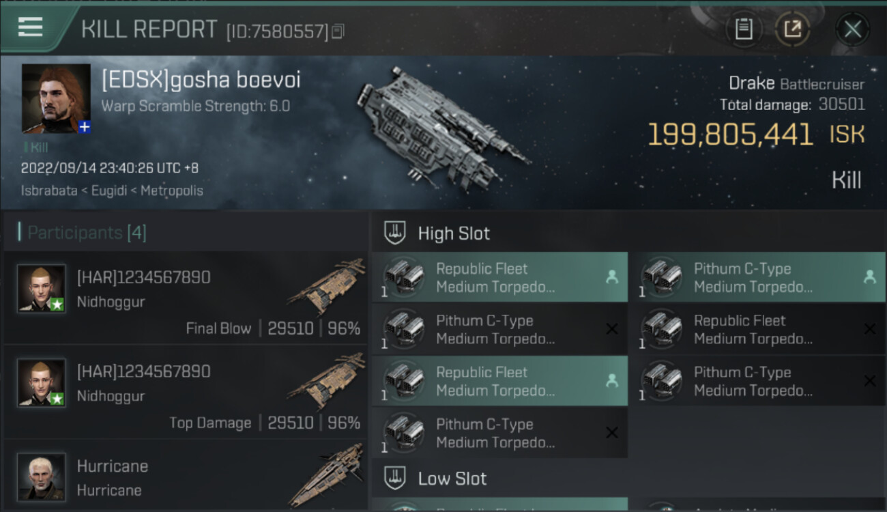Click the Drake ship image

tap(440, 128)
